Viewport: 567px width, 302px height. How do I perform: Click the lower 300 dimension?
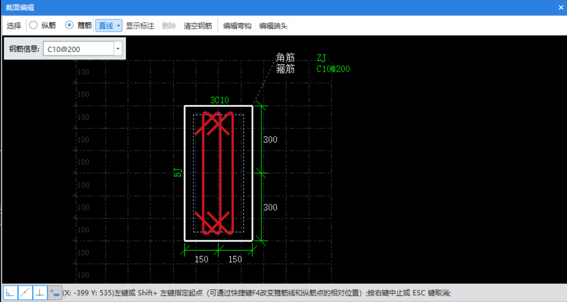pos(270,207)
